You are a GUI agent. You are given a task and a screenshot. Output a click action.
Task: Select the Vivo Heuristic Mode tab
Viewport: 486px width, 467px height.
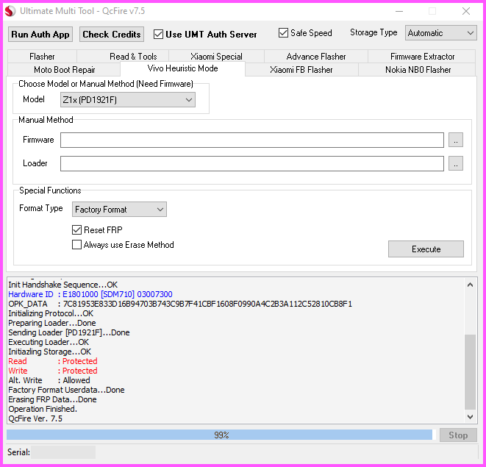tap(182, 68)
